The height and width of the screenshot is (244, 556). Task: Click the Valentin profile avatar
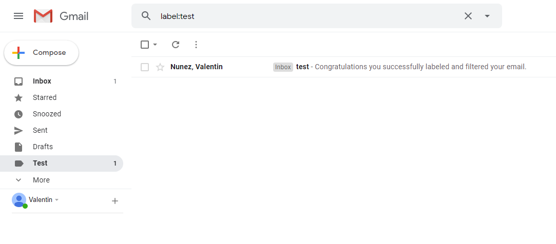pos(19,200)
